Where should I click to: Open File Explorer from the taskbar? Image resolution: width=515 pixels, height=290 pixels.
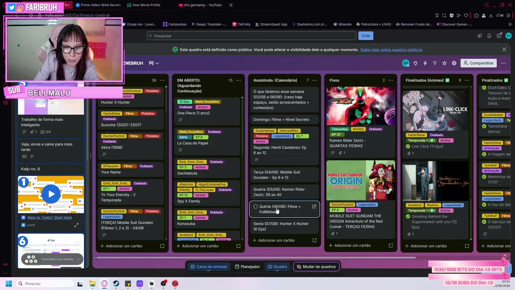(x=92, y=284)
